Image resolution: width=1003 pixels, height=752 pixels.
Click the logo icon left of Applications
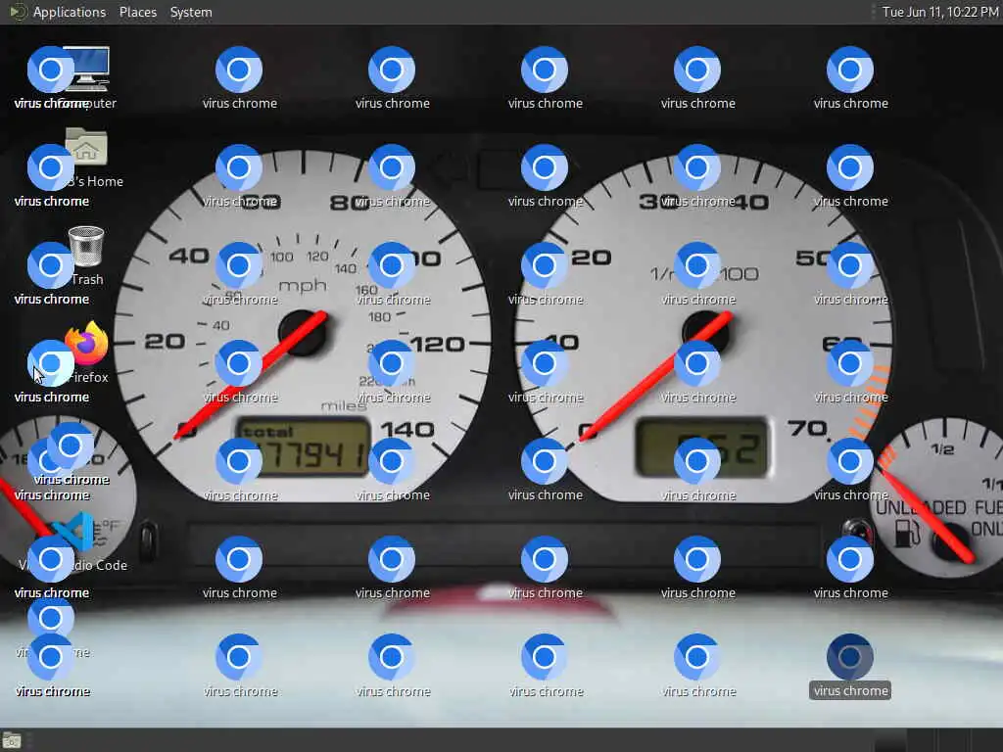click(x=17, y=12)
